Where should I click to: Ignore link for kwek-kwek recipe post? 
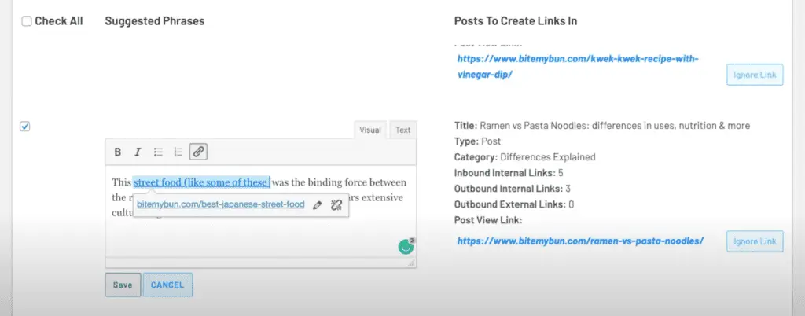click(x=755, y=75)
